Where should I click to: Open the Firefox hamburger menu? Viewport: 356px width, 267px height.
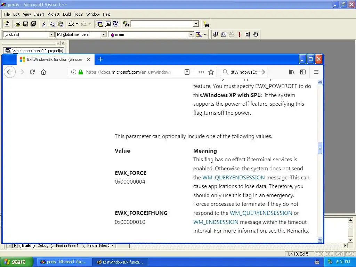point(316,72)
